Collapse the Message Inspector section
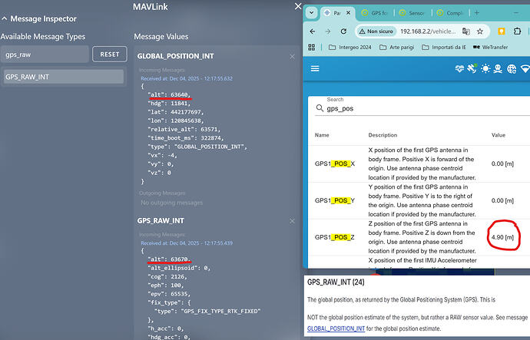The width and height of the screenshot is (530, 340). (x=5, y=18)
